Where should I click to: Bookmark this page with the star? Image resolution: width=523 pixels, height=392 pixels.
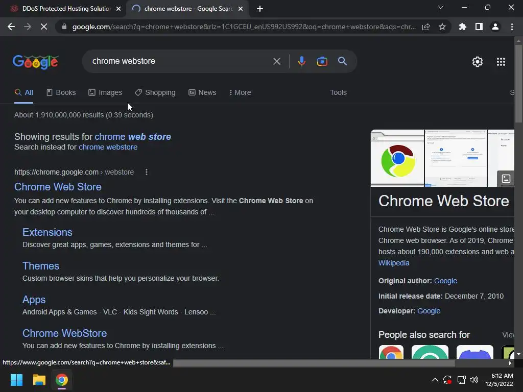[442, 27]
